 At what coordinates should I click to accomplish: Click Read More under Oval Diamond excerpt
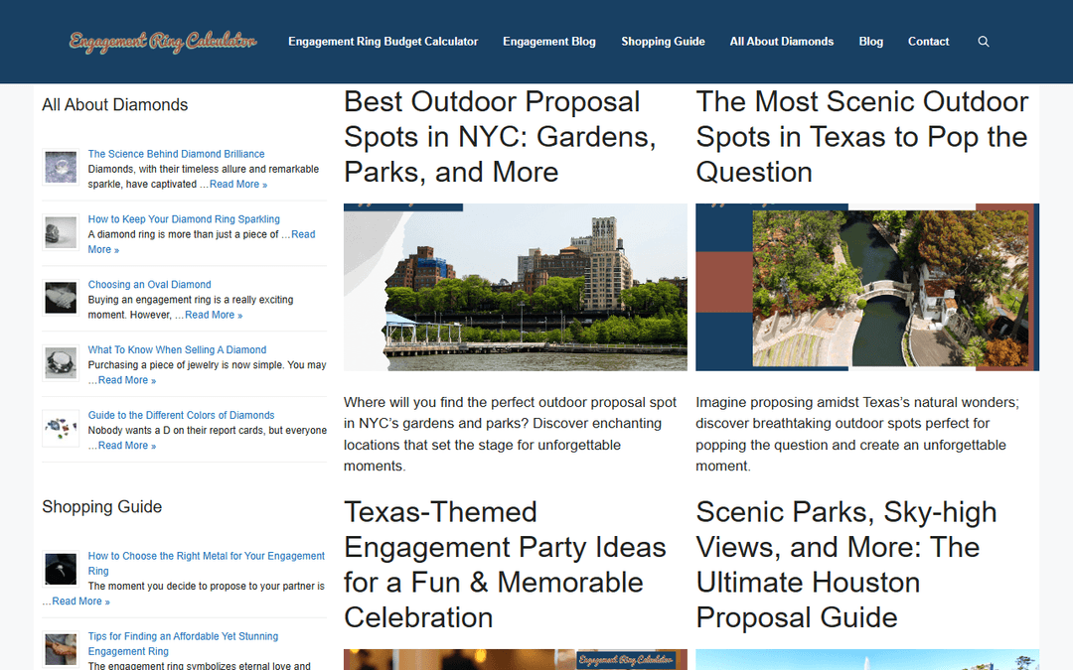point(214,316)
